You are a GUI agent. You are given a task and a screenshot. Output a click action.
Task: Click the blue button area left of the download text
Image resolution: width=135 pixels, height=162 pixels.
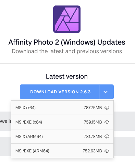pos(25,92)
